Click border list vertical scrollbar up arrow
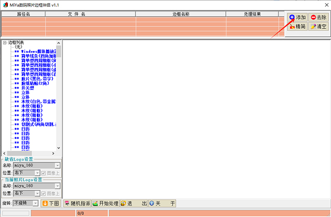331x217 pixels. pos(58,43)
